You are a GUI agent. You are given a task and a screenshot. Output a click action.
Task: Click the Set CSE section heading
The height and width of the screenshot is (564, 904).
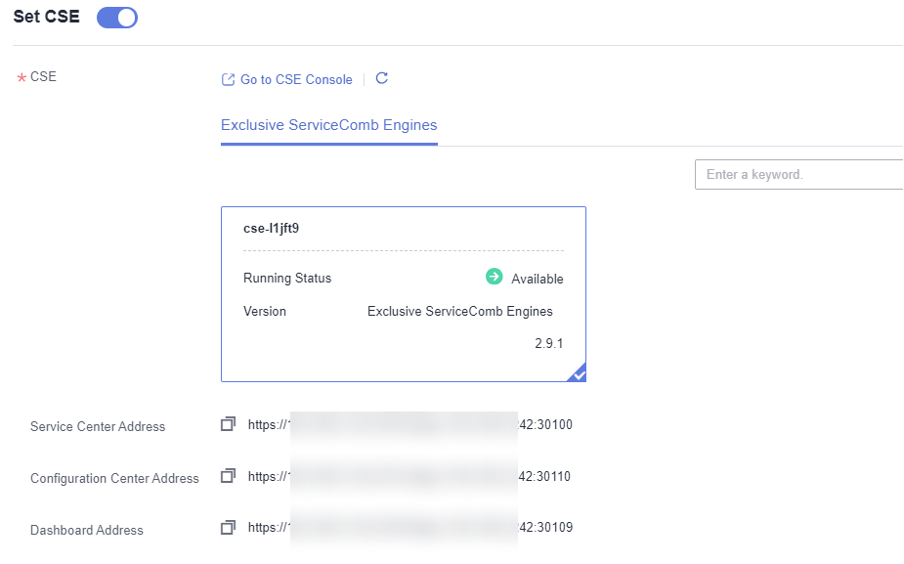click(x=47, y=17)
